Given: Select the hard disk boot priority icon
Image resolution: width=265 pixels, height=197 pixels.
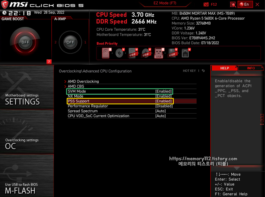Looking at the screenshot, I should (106, 53).
